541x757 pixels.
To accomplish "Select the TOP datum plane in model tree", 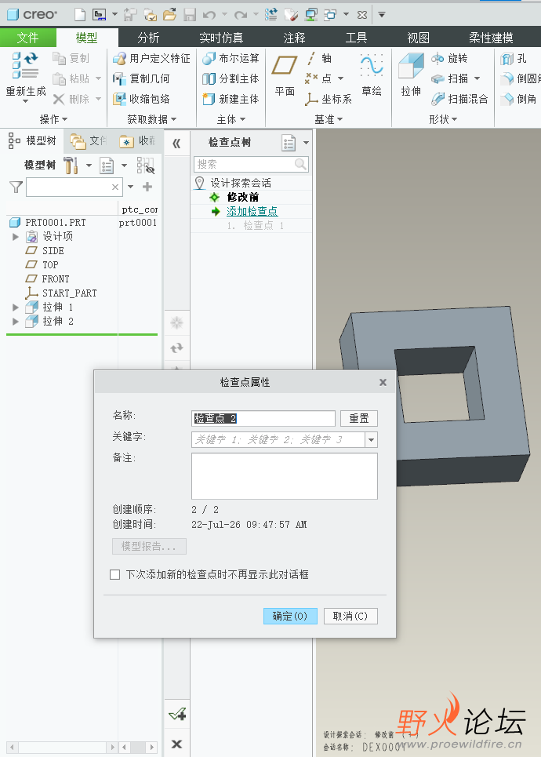I will click(x=50, y=265).
